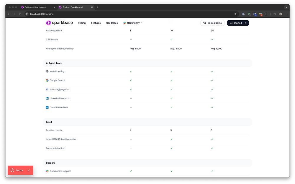Click the Crunchbase Data icon
Viewport: 295px width, 184px height.
tap(47, 107)
